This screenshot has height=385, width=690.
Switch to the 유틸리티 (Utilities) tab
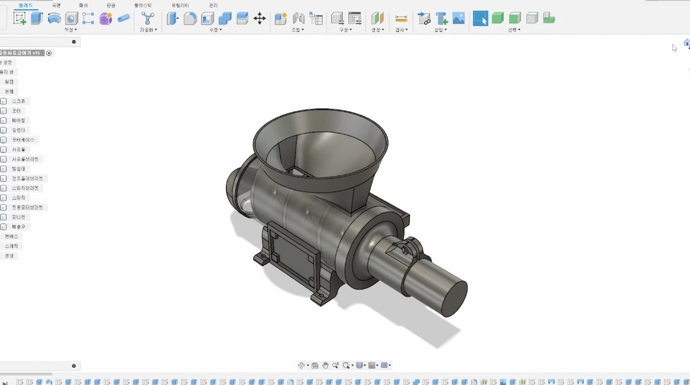pyautogui.click(x=180, y=5)
